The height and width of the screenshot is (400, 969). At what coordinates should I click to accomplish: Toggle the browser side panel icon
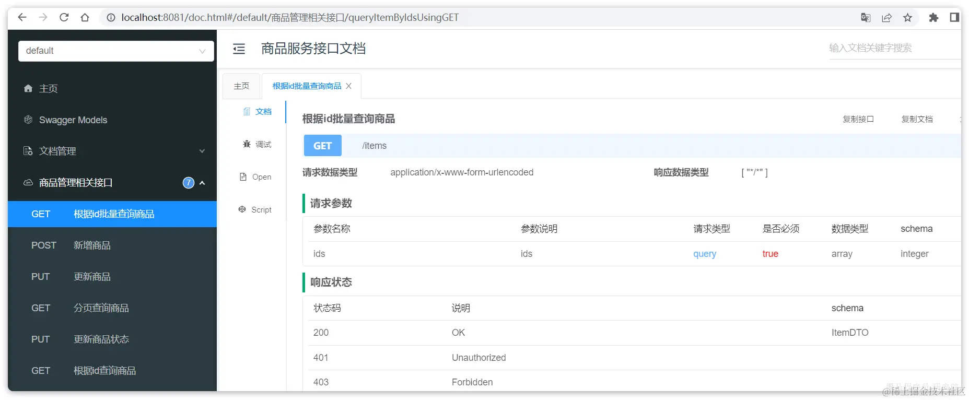954,18
